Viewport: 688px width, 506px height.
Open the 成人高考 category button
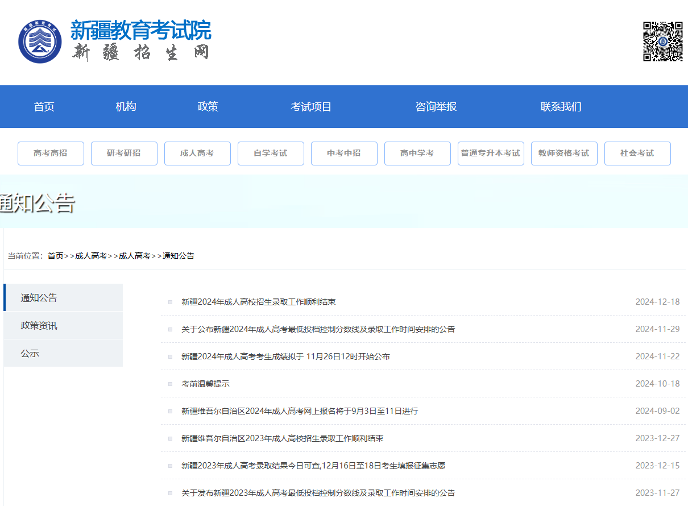(197, 154)
